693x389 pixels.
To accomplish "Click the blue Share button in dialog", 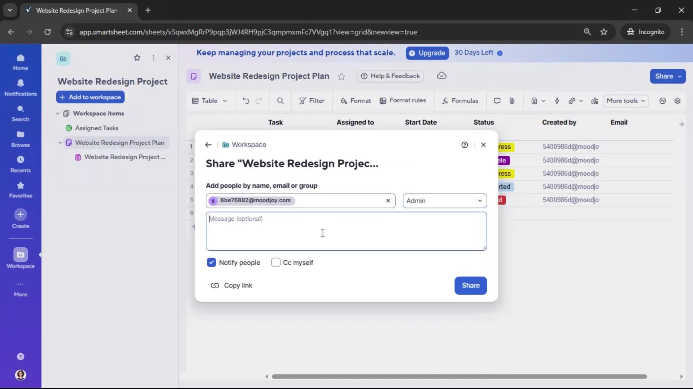I will [x=471, y=286].
